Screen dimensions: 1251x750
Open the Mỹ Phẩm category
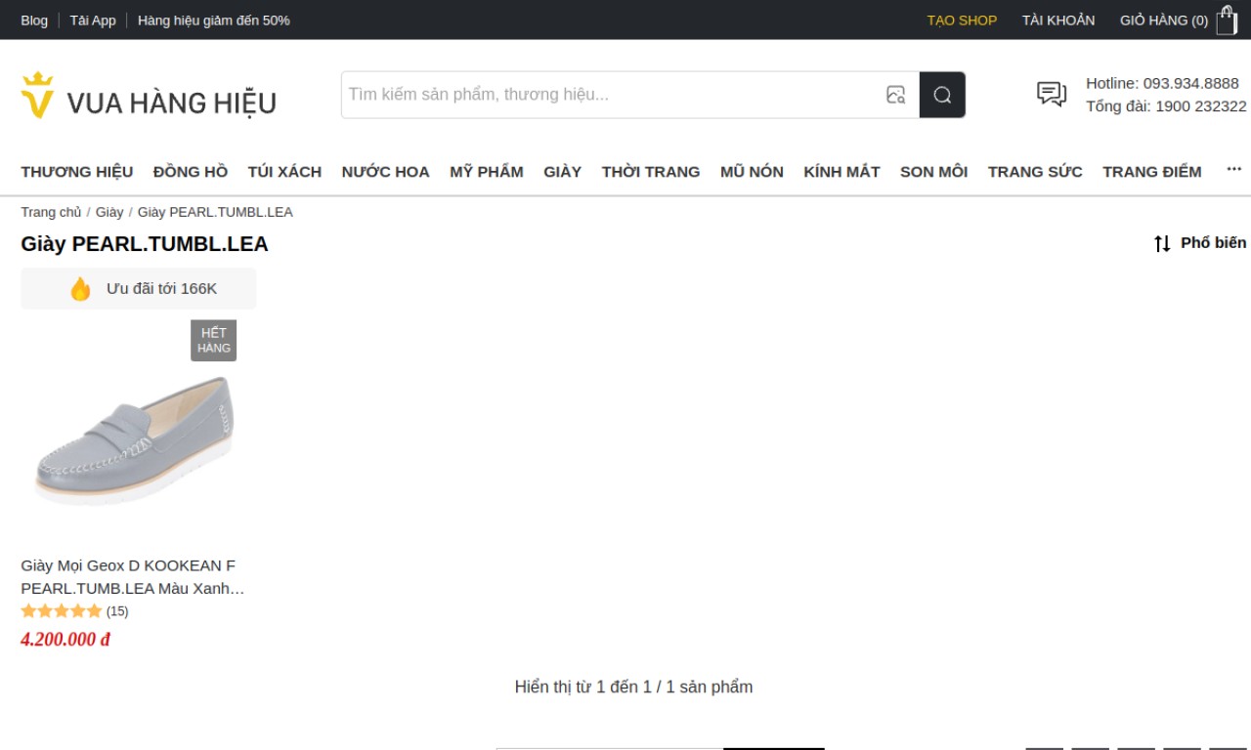point(487,171)
